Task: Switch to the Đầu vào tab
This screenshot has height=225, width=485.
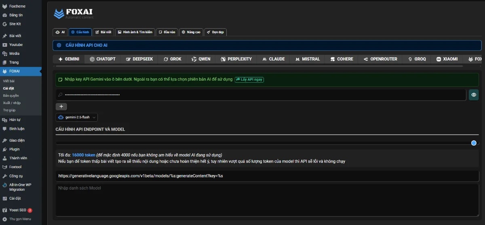Action: (x=167, y=32)
